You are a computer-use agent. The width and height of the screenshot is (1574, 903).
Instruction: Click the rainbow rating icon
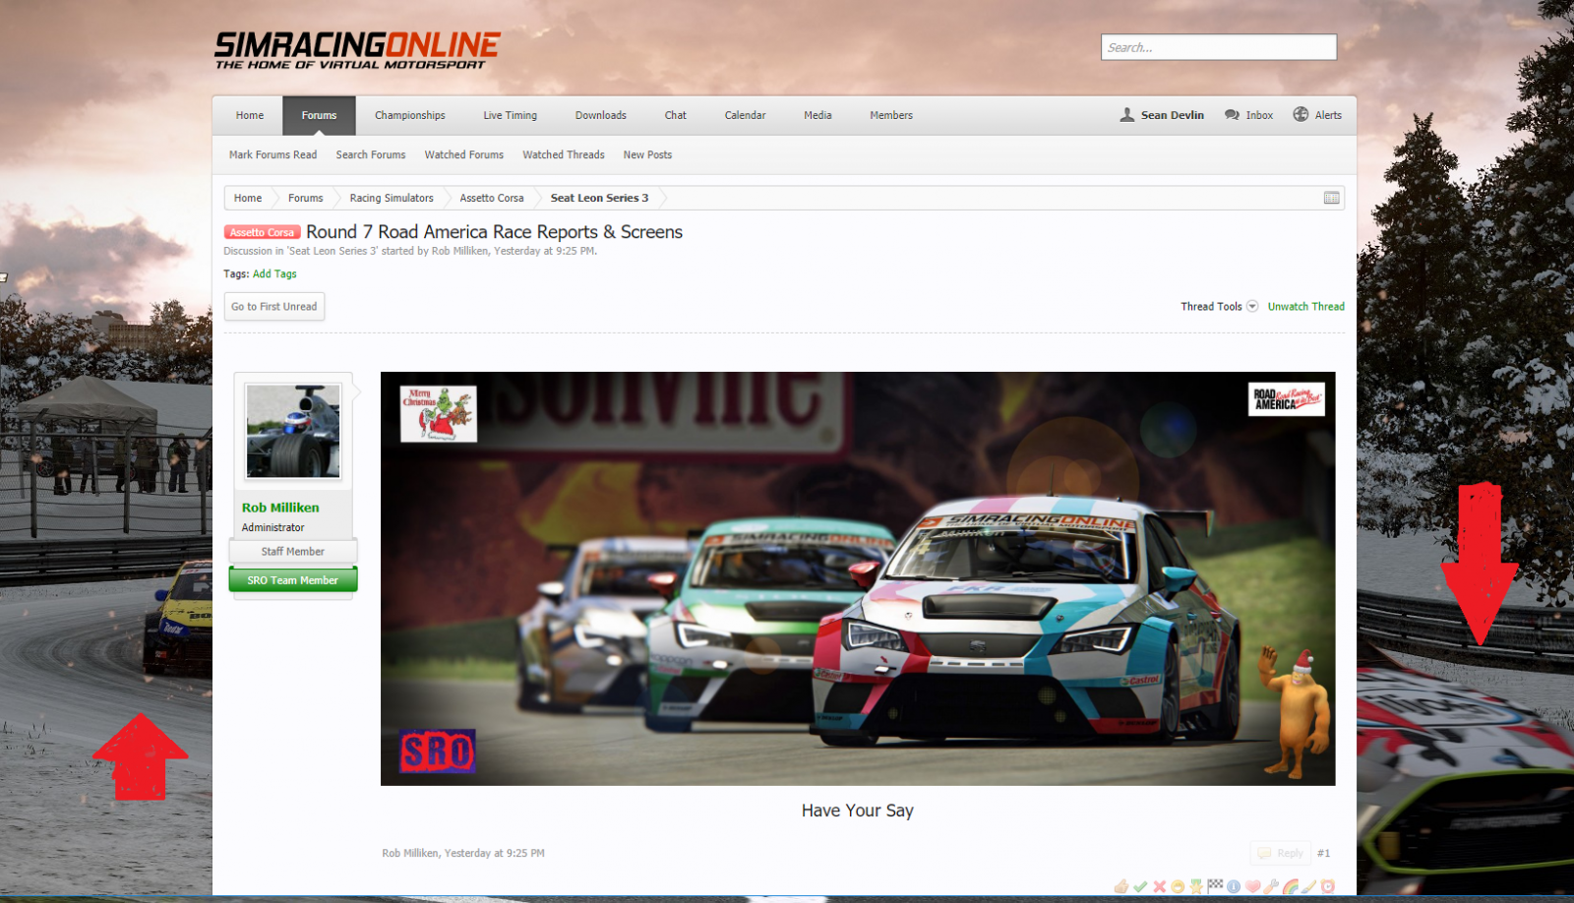click(x=1290, y=886)
